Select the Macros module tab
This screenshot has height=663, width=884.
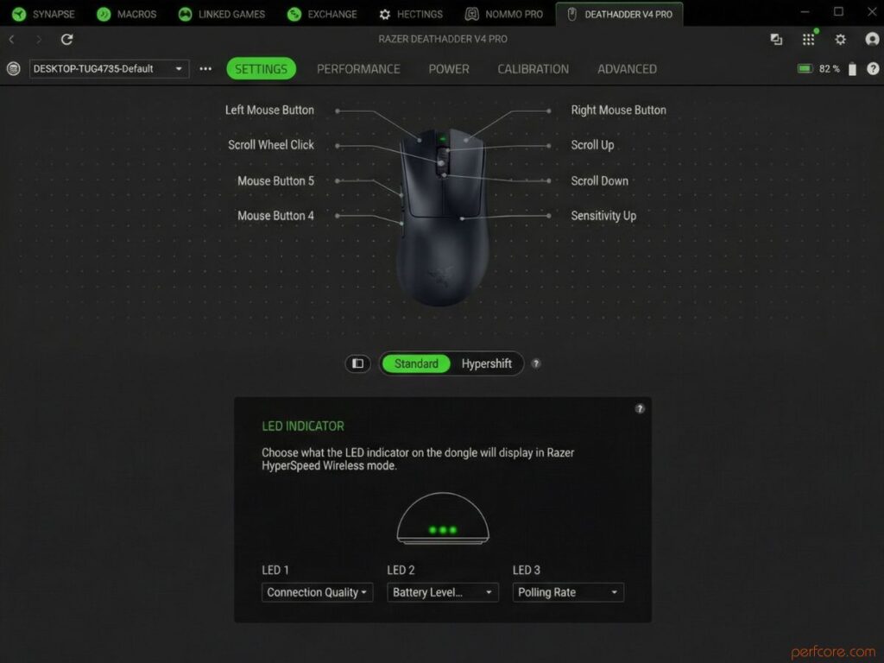pyautogui.click(x=126, y=14)
